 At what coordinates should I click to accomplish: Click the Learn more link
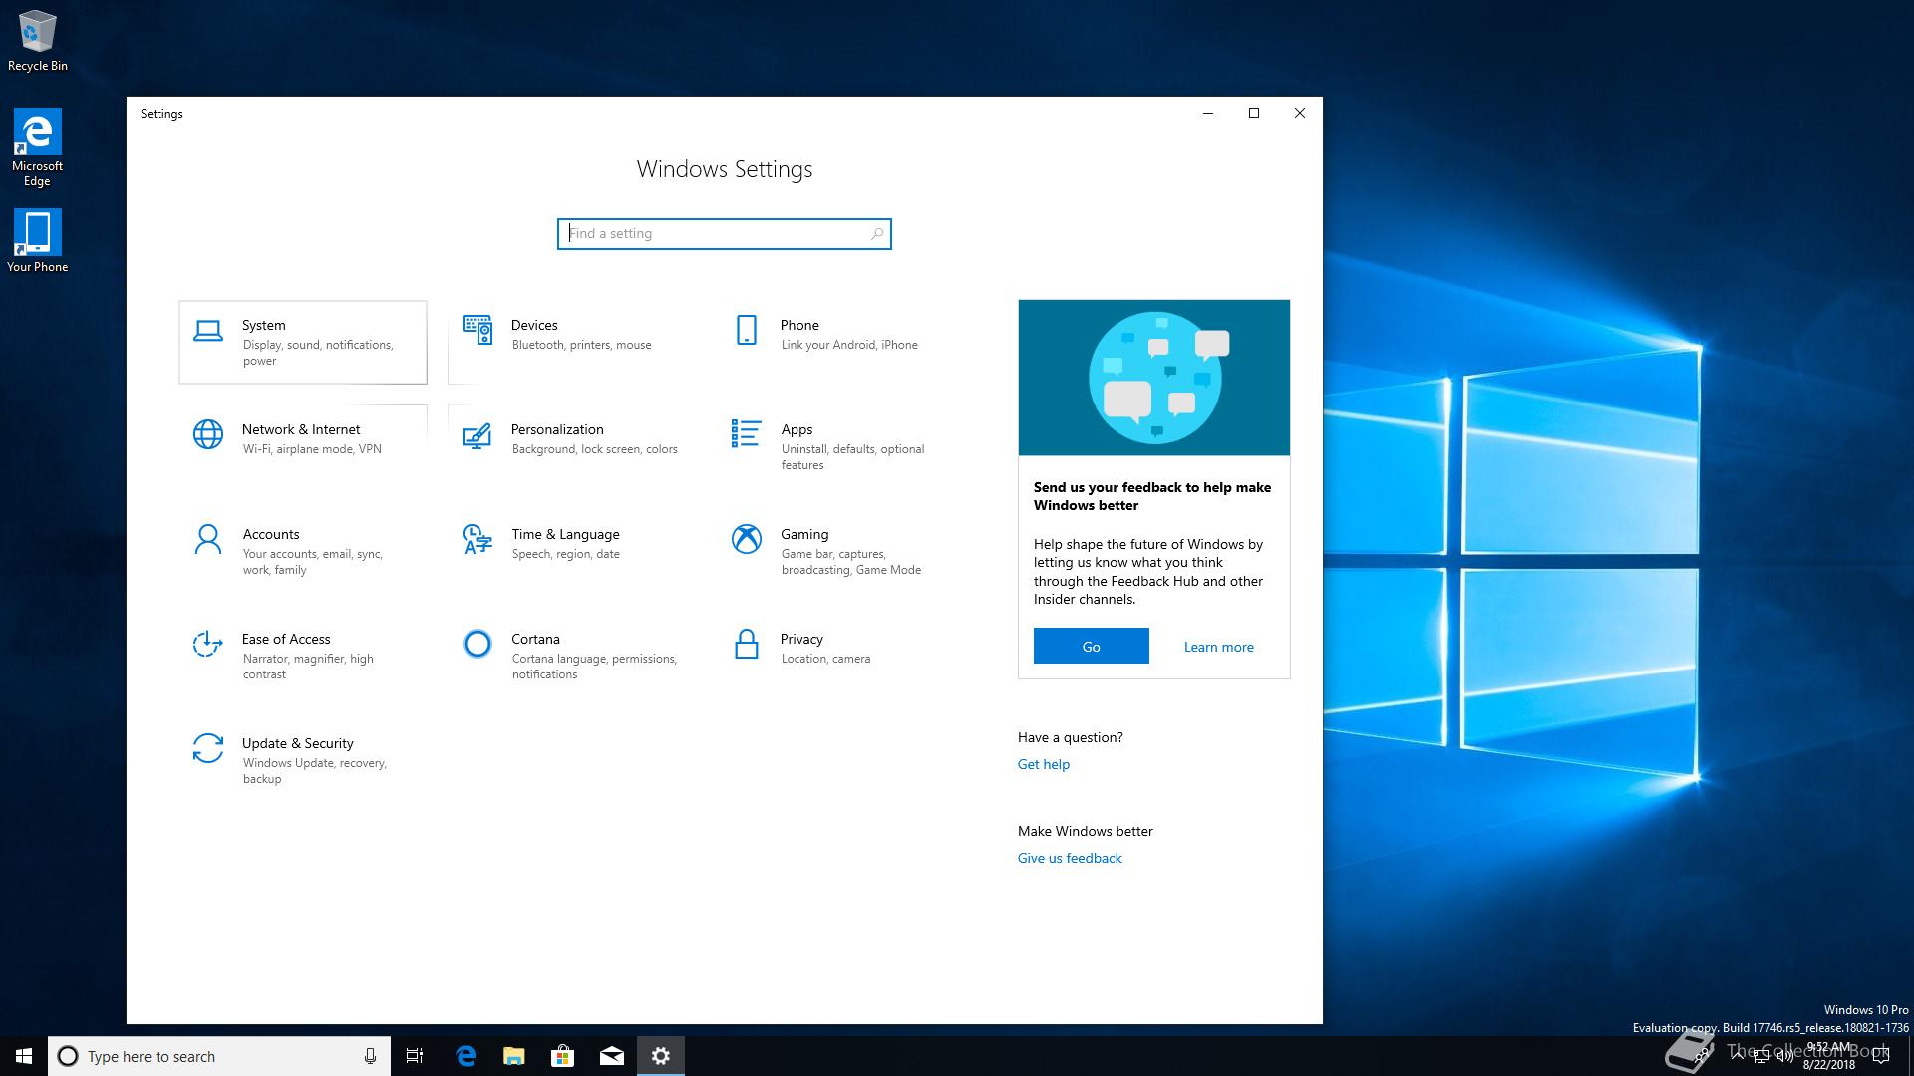tap(1218, 647)
